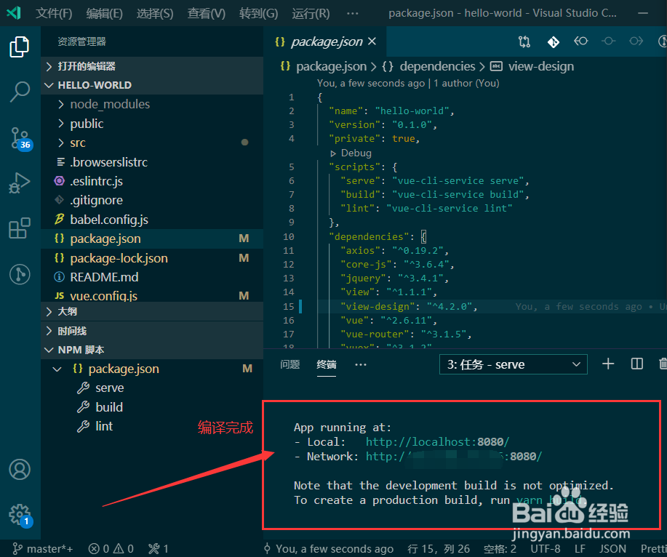Open the 文件(F) menu
Viewport: 667px width, 557px height.
pos(54,13)
